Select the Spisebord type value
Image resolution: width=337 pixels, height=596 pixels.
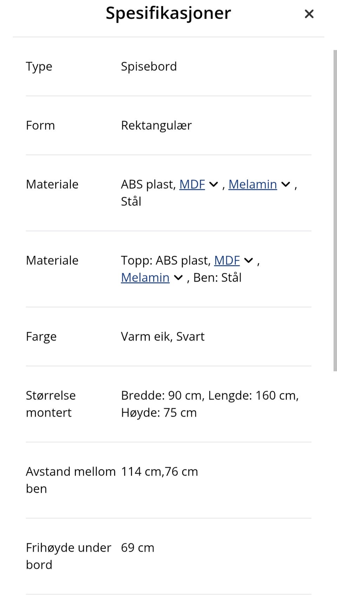(x=149, y=66)
